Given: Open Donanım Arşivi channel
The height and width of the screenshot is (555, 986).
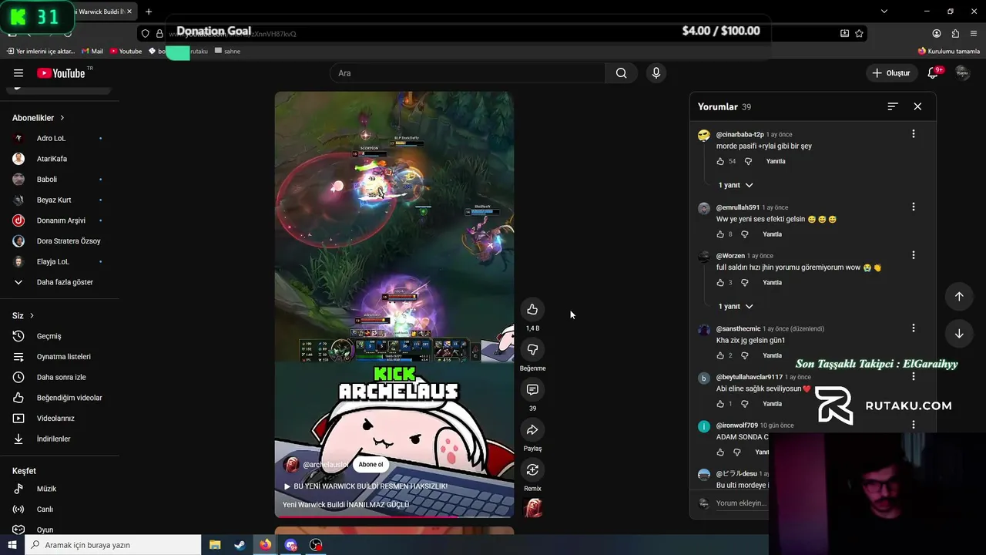Looking at the screenshot, I should [x=59, y=220].
